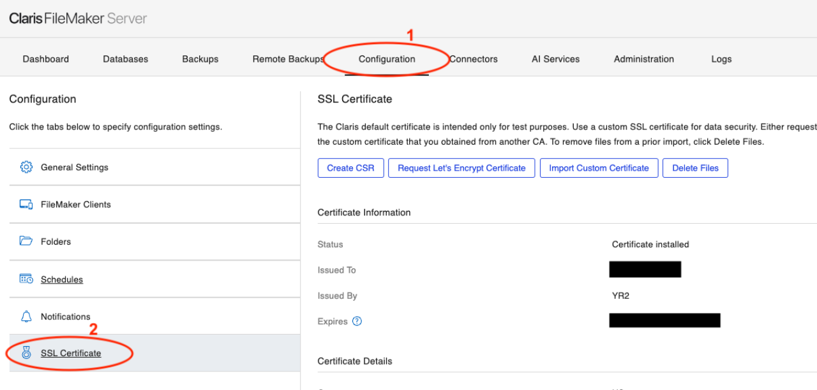This screenshot has height=390, width=817.
Task: Open the SSL Certificate link
Action: coord(71,353)
